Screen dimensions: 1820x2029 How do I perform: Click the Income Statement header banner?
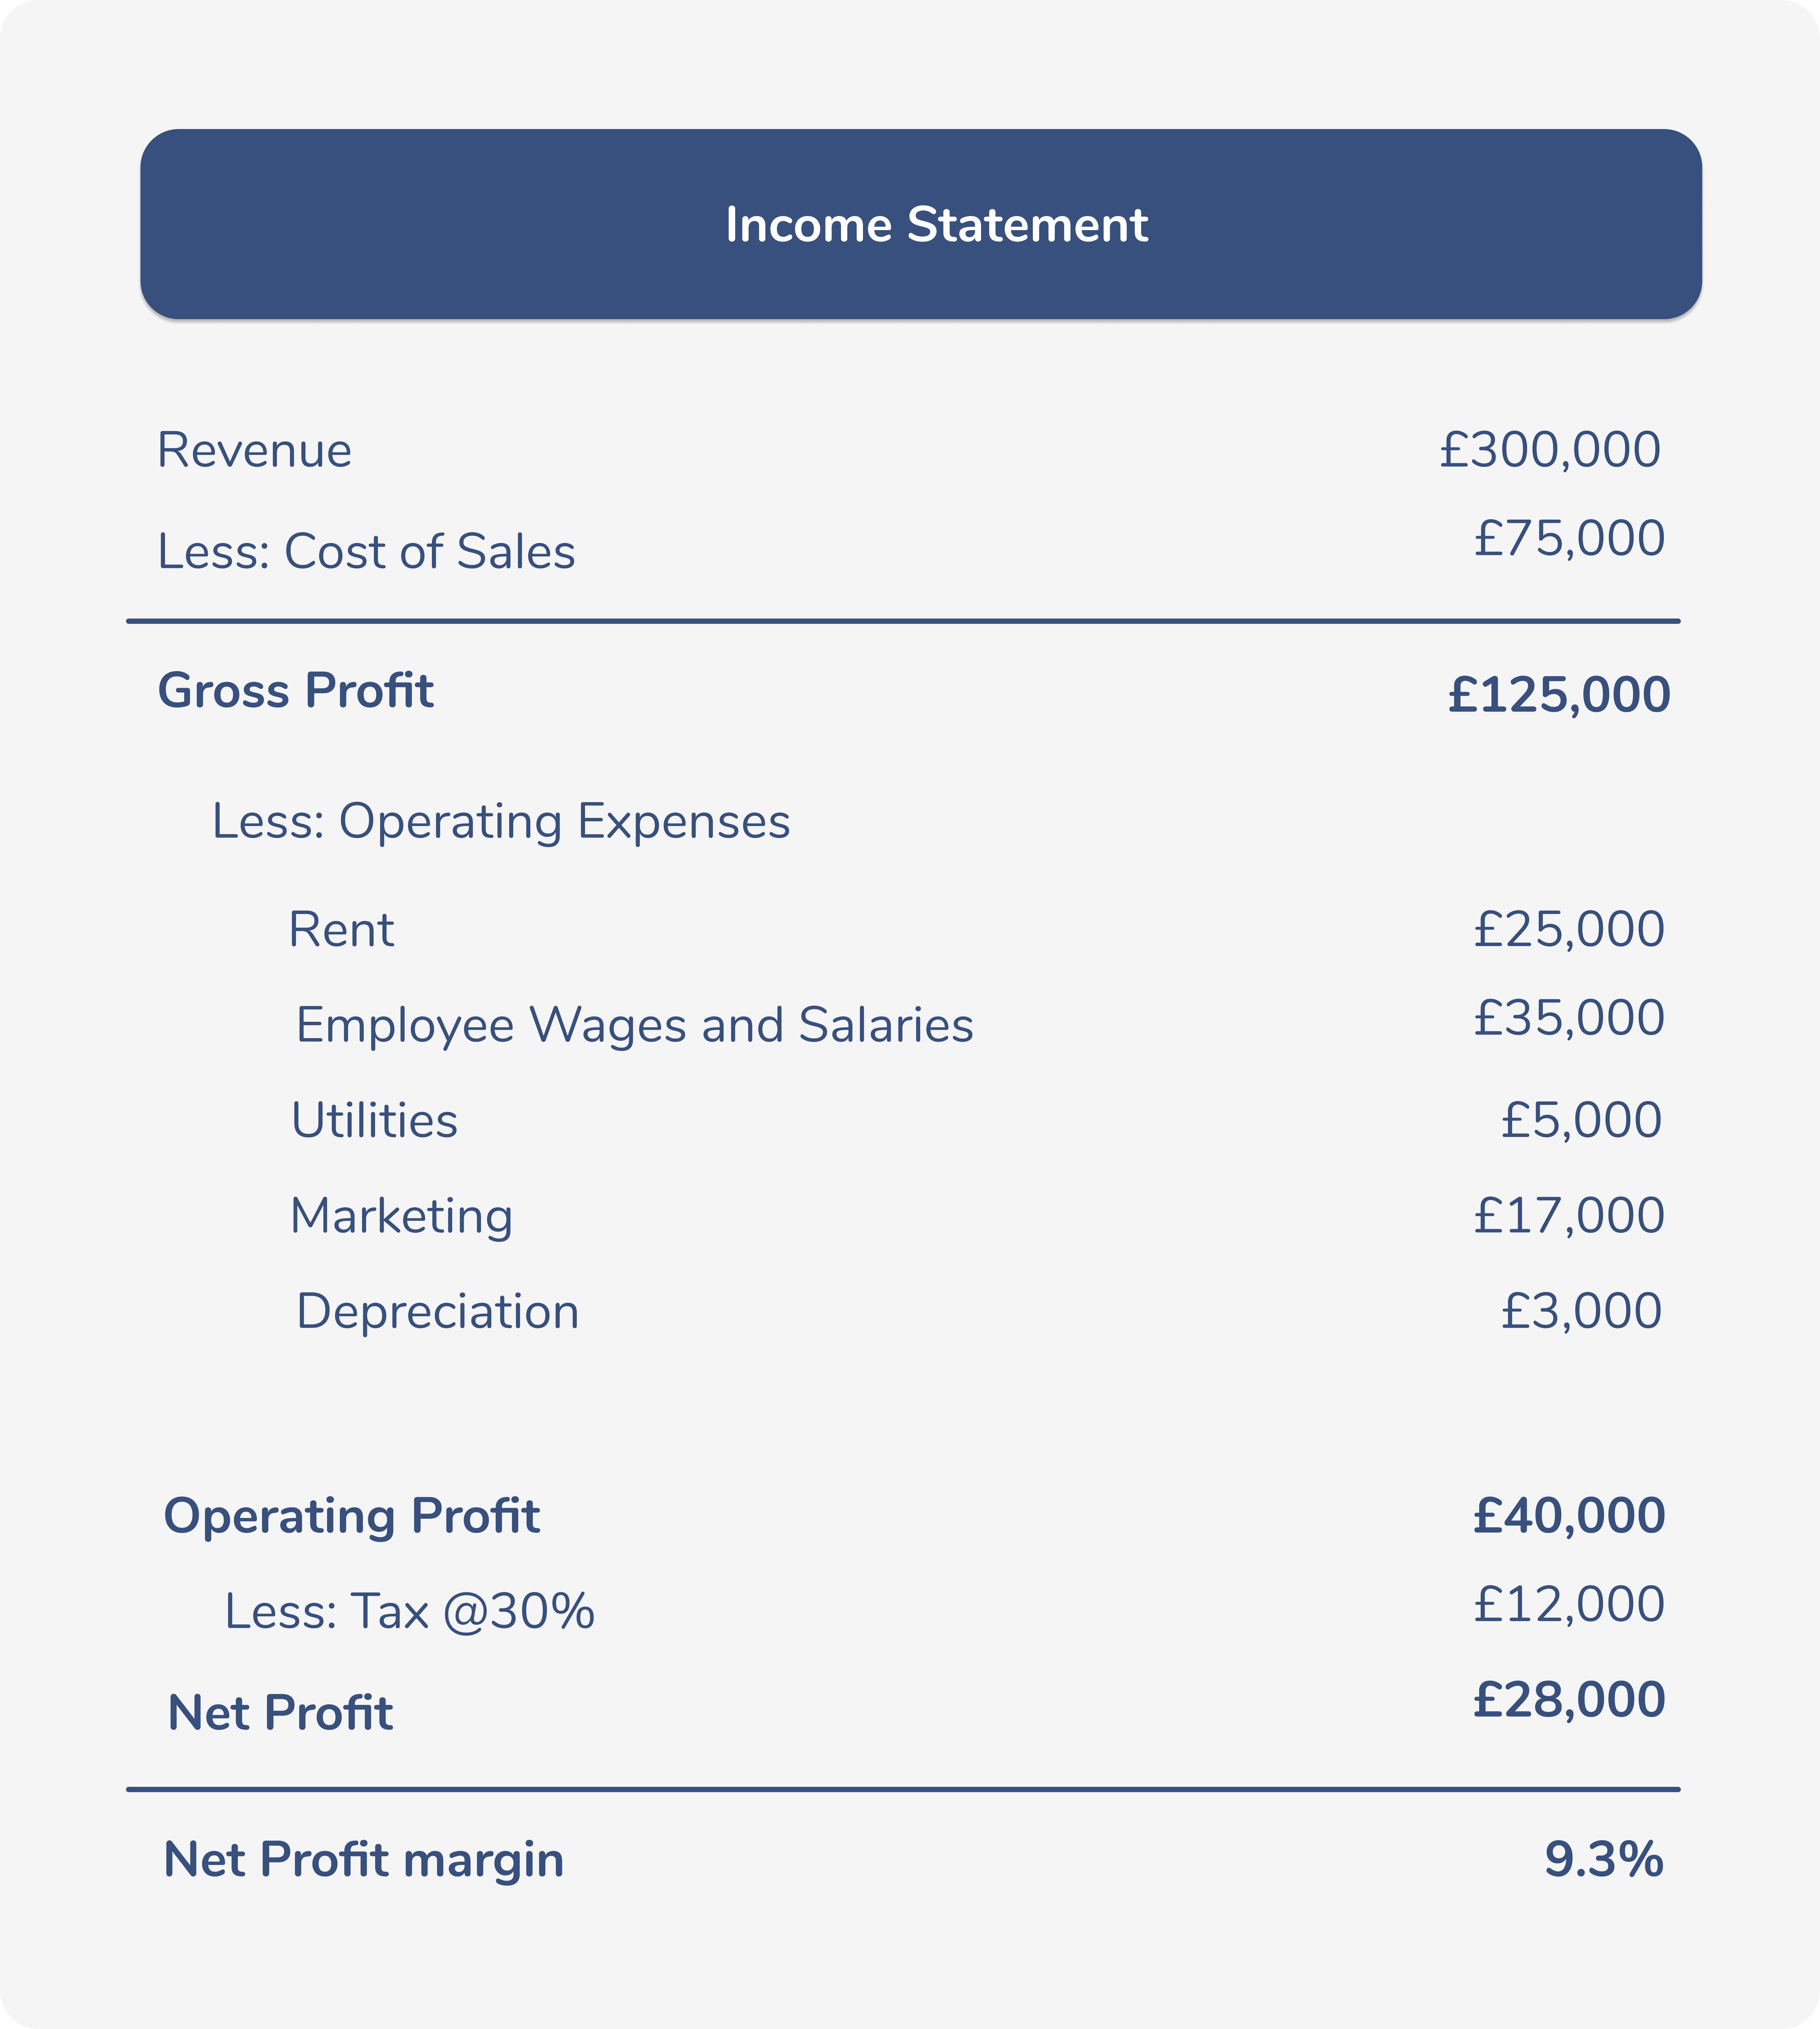920,224
